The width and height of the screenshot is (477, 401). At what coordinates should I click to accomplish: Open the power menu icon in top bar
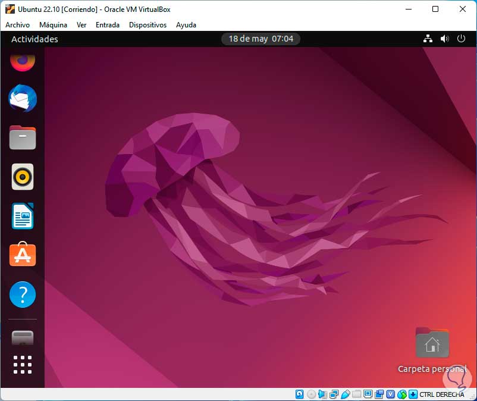pos(461,39)
